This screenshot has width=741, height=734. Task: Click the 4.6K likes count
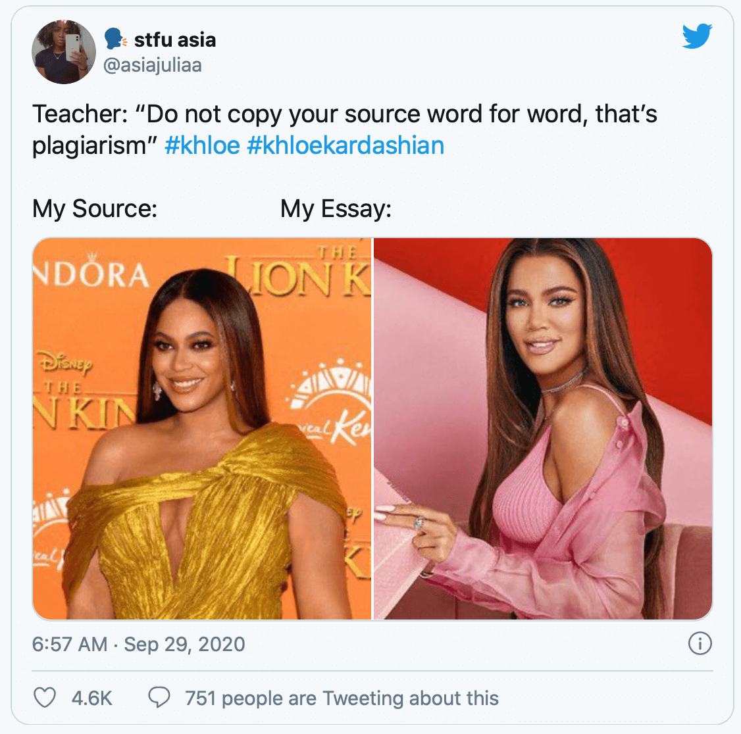91,698
